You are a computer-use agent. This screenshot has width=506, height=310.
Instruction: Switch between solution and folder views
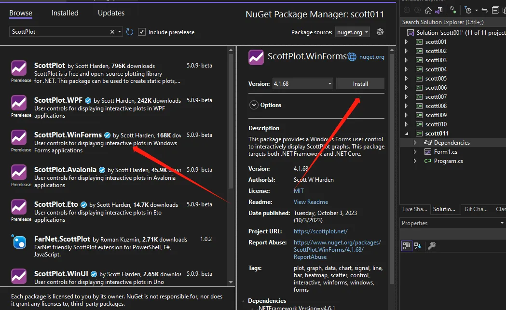pyautogui.click(x=439, y=10)
